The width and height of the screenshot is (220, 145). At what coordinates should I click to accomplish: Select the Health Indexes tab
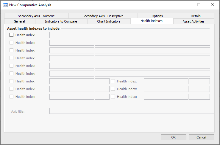pos(152,21)
